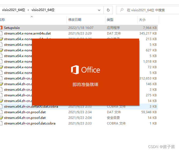
Task: Click refresh button in address bar
Action: [108, 10]
